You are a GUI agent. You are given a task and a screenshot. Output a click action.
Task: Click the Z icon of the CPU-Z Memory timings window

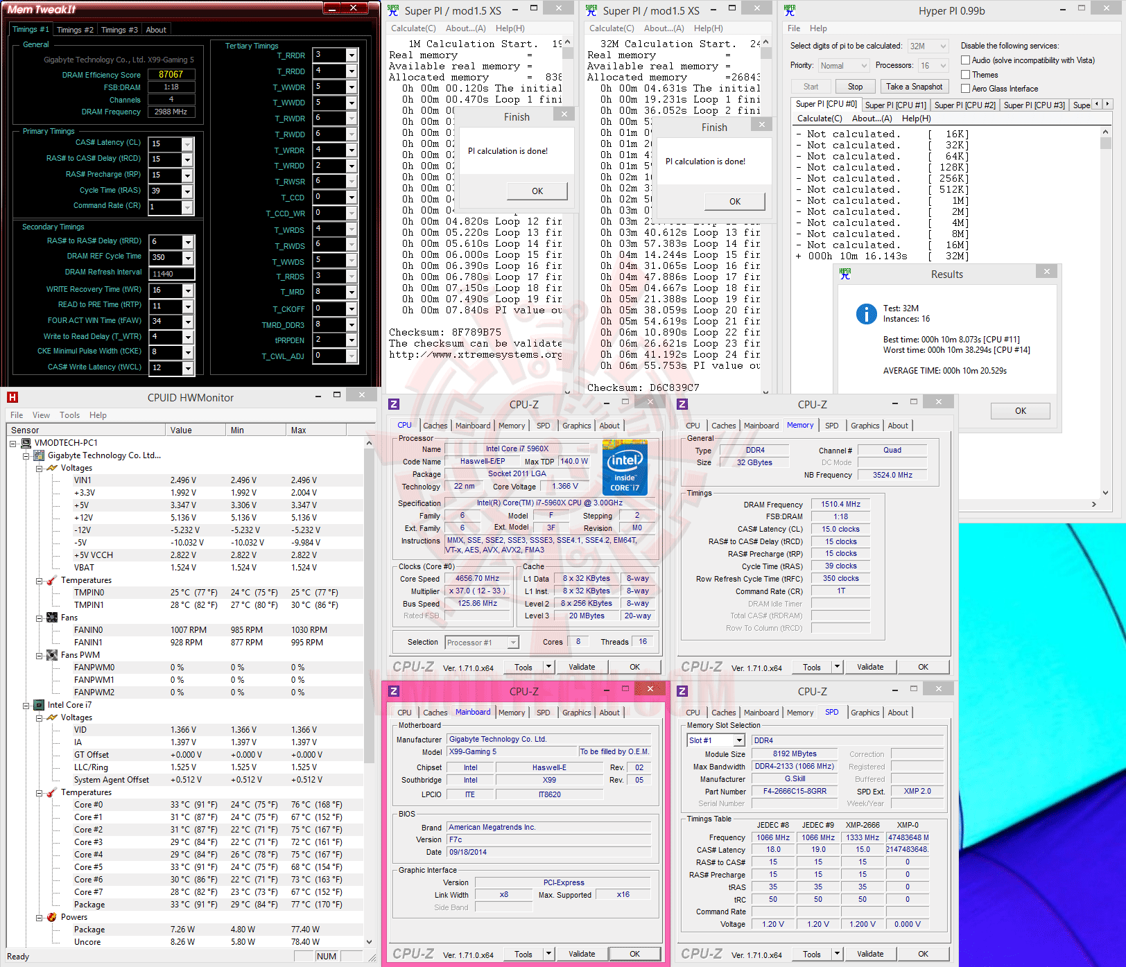coord(682,404)
